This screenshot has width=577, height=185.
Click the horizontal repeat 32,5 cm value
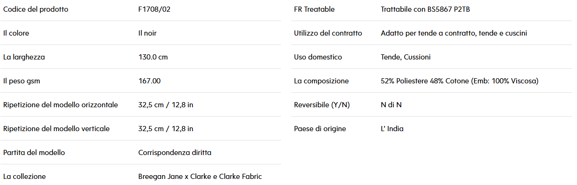166,105
